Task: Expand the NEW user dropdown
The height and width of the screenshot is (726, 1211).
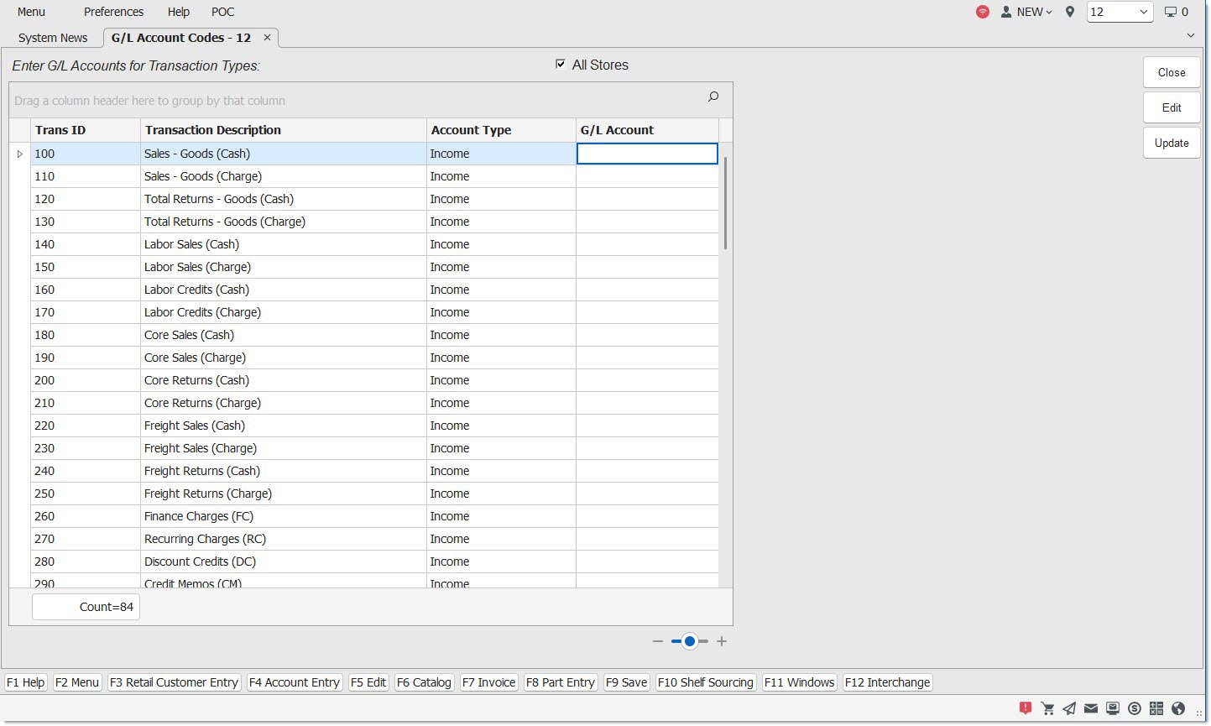Action: click(x=1026, y=12)
